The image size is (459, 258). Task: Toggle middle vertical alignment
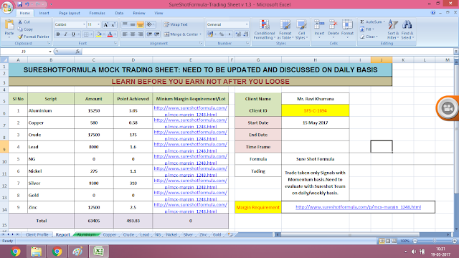coord(133,24)
